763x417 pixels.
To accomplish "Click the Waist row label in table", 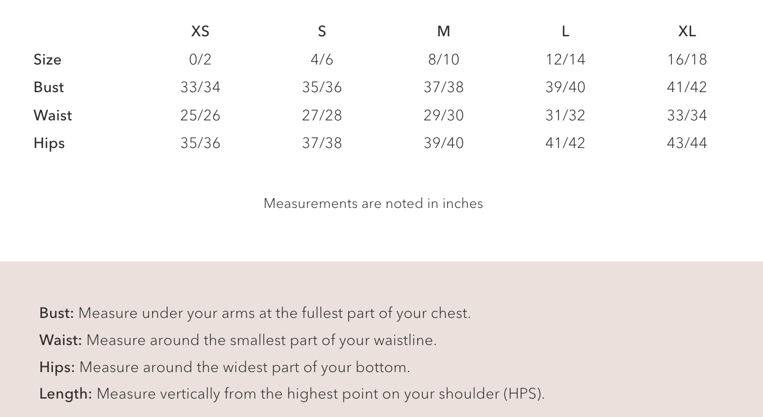I will coord(52,115).
